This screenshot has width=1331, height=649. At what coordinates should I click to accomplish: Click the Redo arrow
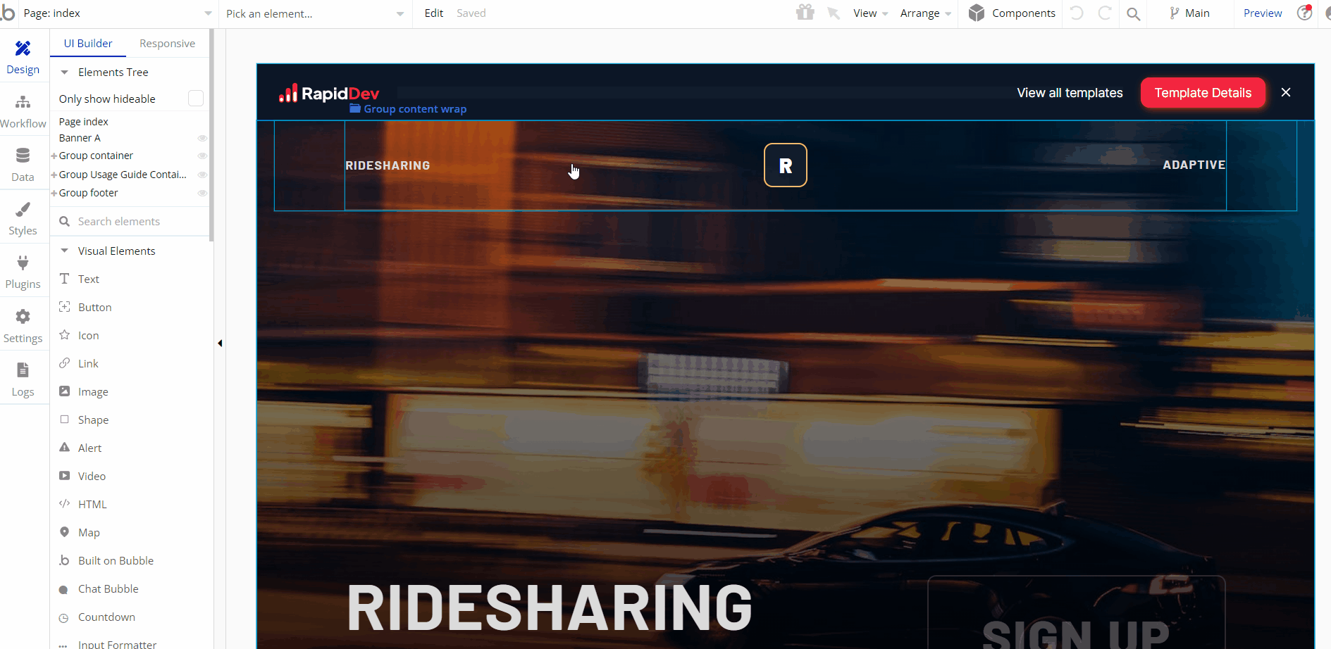click(x=1105, y=13)
